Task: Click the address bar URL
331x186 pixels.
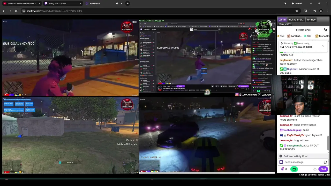Action: point(55,11)
